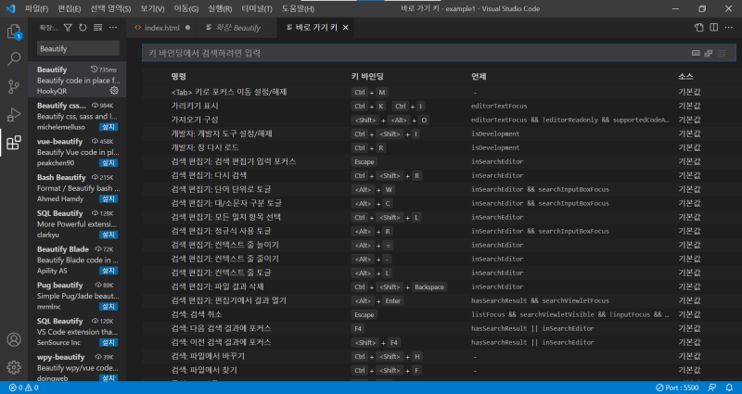Select 검색 편집기: 파일 결과 삭제 row
This screenshot has width=742, height=394.
[x=439, y=286]
